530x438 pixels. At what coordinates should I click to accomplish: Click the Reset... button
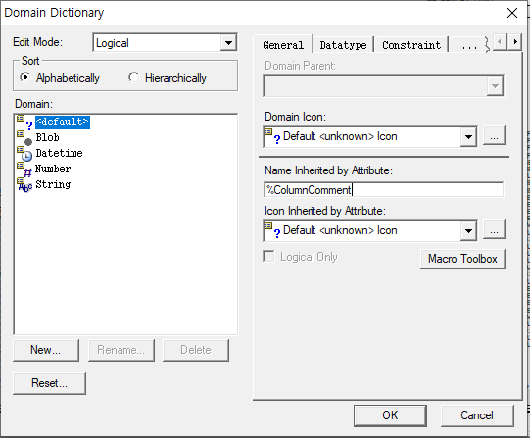click(x=49, y=383)
